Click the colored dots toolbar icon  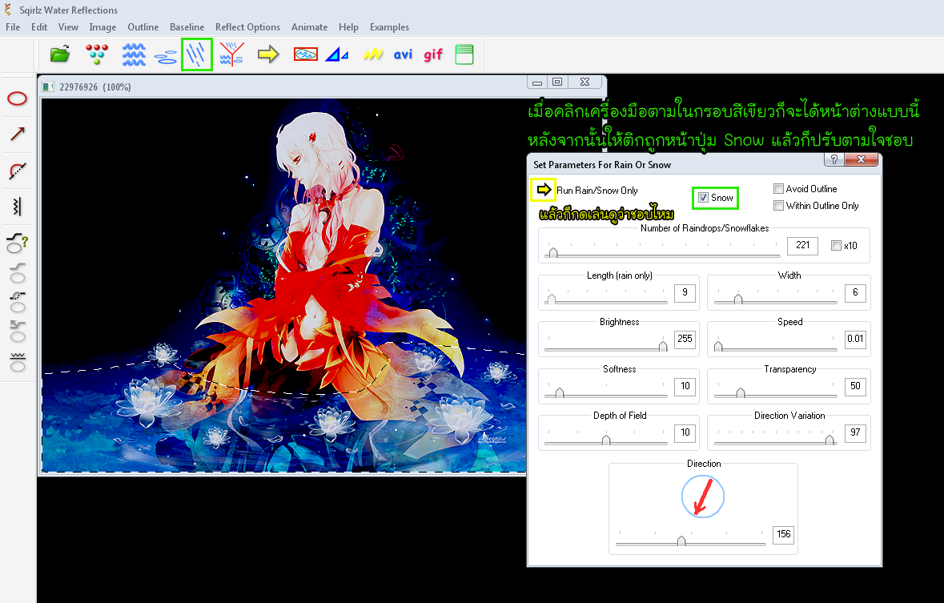click(97, 54)
